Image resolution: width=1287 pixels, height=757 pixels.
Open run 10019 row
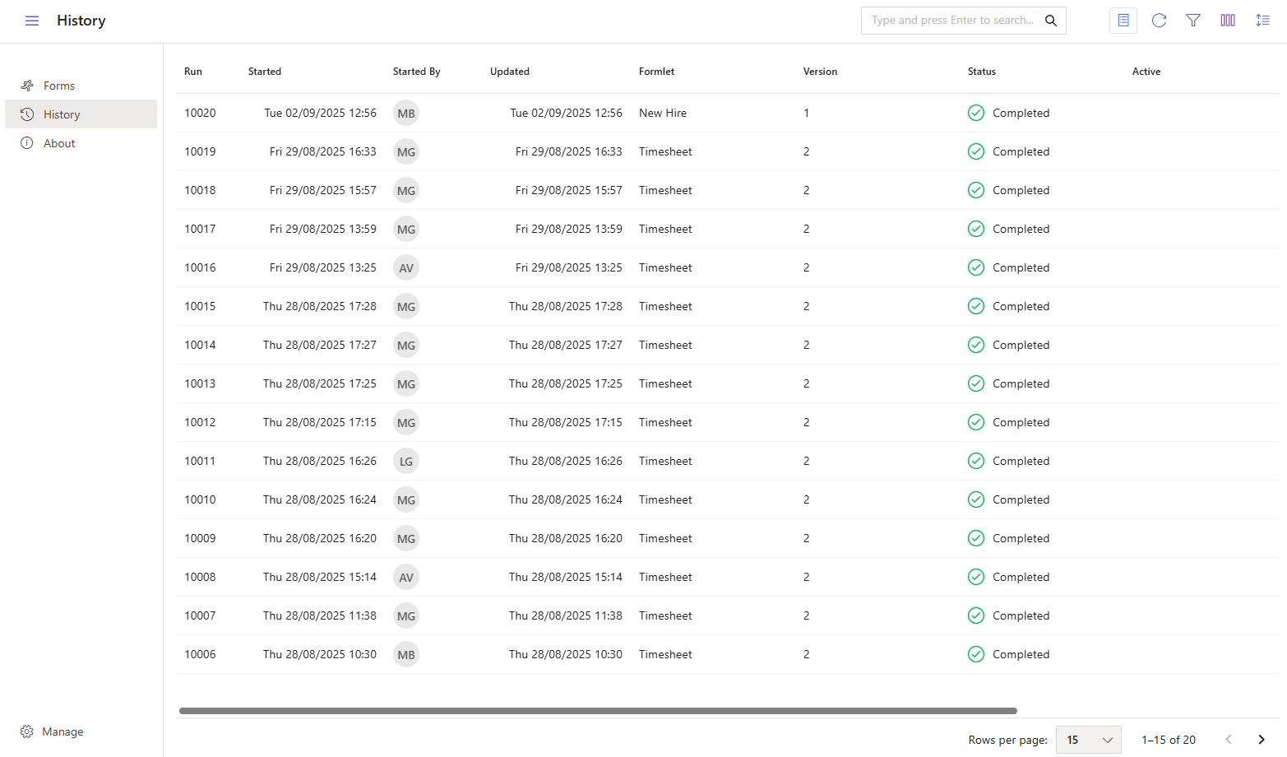point(200,152)
